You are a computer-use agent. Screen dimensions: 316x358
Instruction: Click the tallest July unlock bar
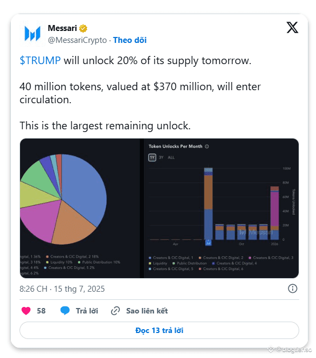point(208,204)
